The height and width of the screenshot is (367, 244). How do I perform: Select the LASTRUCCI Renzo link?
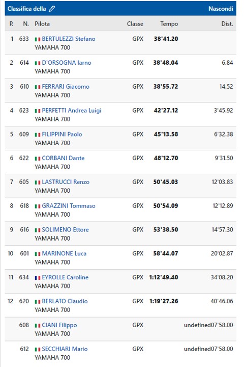coord(66,182)
